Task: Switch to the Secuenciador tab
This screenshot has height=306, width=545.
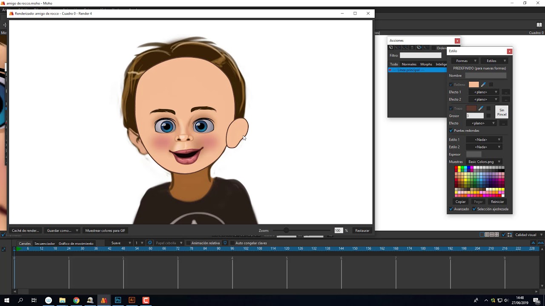Action: click(x=45, y=244)
